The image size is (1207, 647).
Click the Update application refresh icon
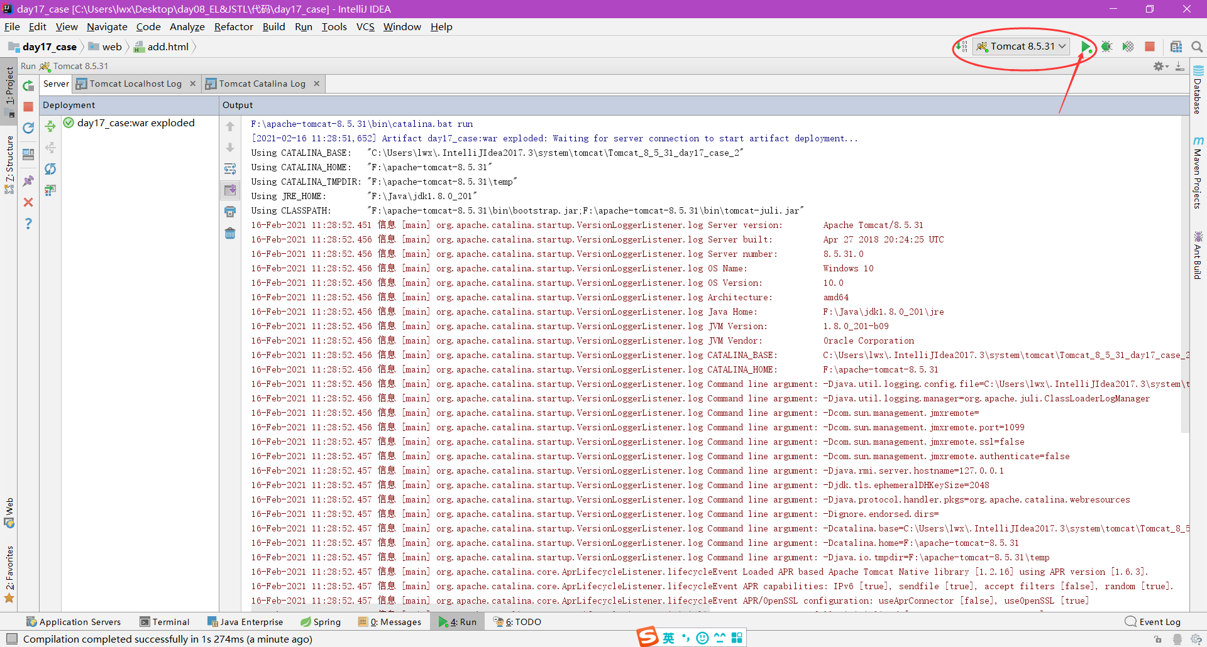pos(28,128)
